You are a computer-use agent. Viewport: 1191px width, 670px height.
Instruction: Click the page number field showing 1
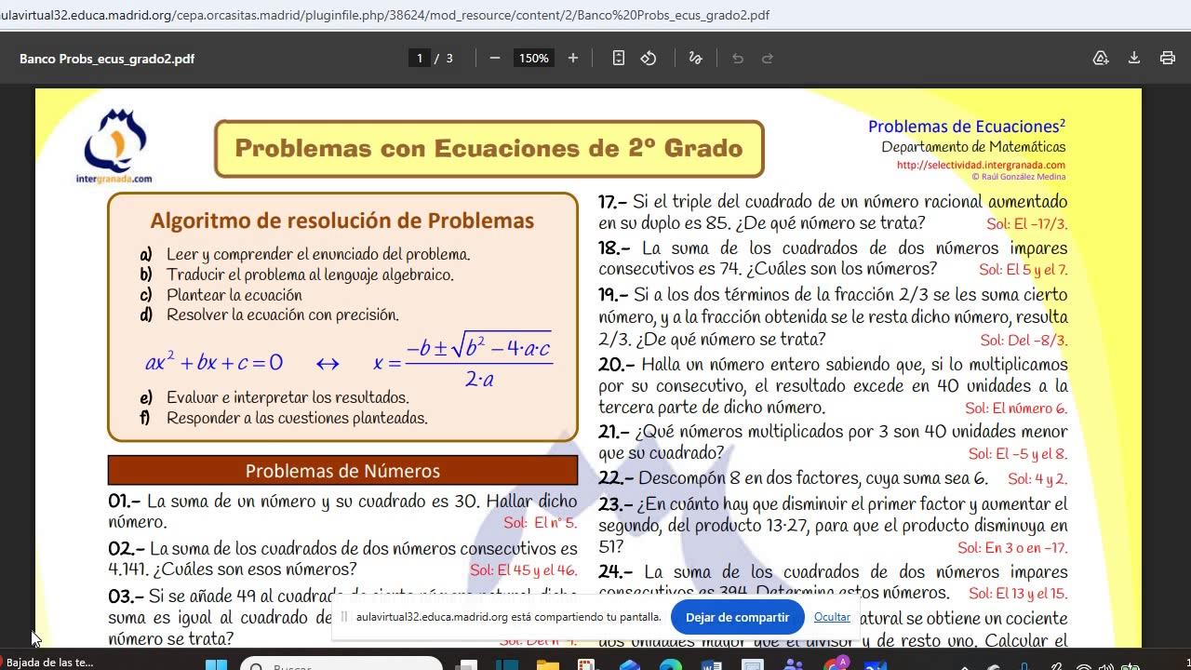(x=420, y=58)
